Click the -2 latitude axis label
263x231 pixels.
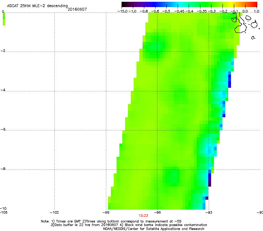click(3, 51)
